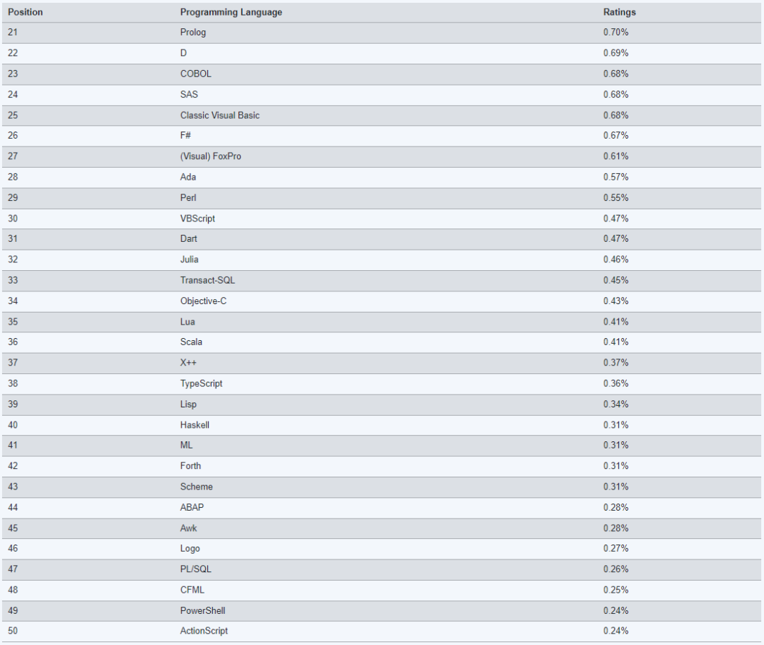
Task: Select the Scheme row
Action: [x=381, y=487]
